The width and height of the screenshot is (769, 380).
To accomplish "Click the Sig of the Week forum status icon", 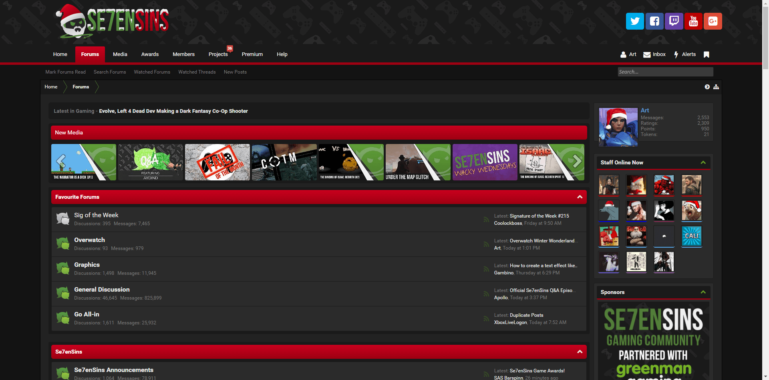I will [x=63, y=219].
